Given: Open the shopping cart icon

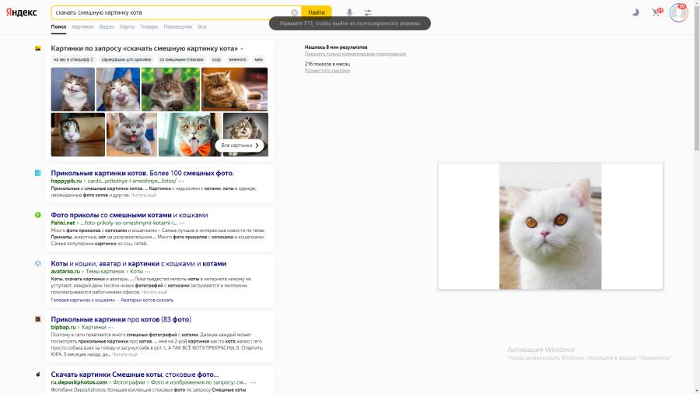Looking at the screenshot, I should pos(656,12).
